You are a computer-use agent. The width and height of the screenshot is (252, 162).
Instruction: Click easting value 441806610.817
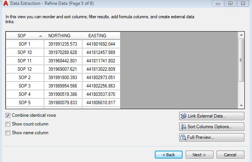tap(101, 102)
